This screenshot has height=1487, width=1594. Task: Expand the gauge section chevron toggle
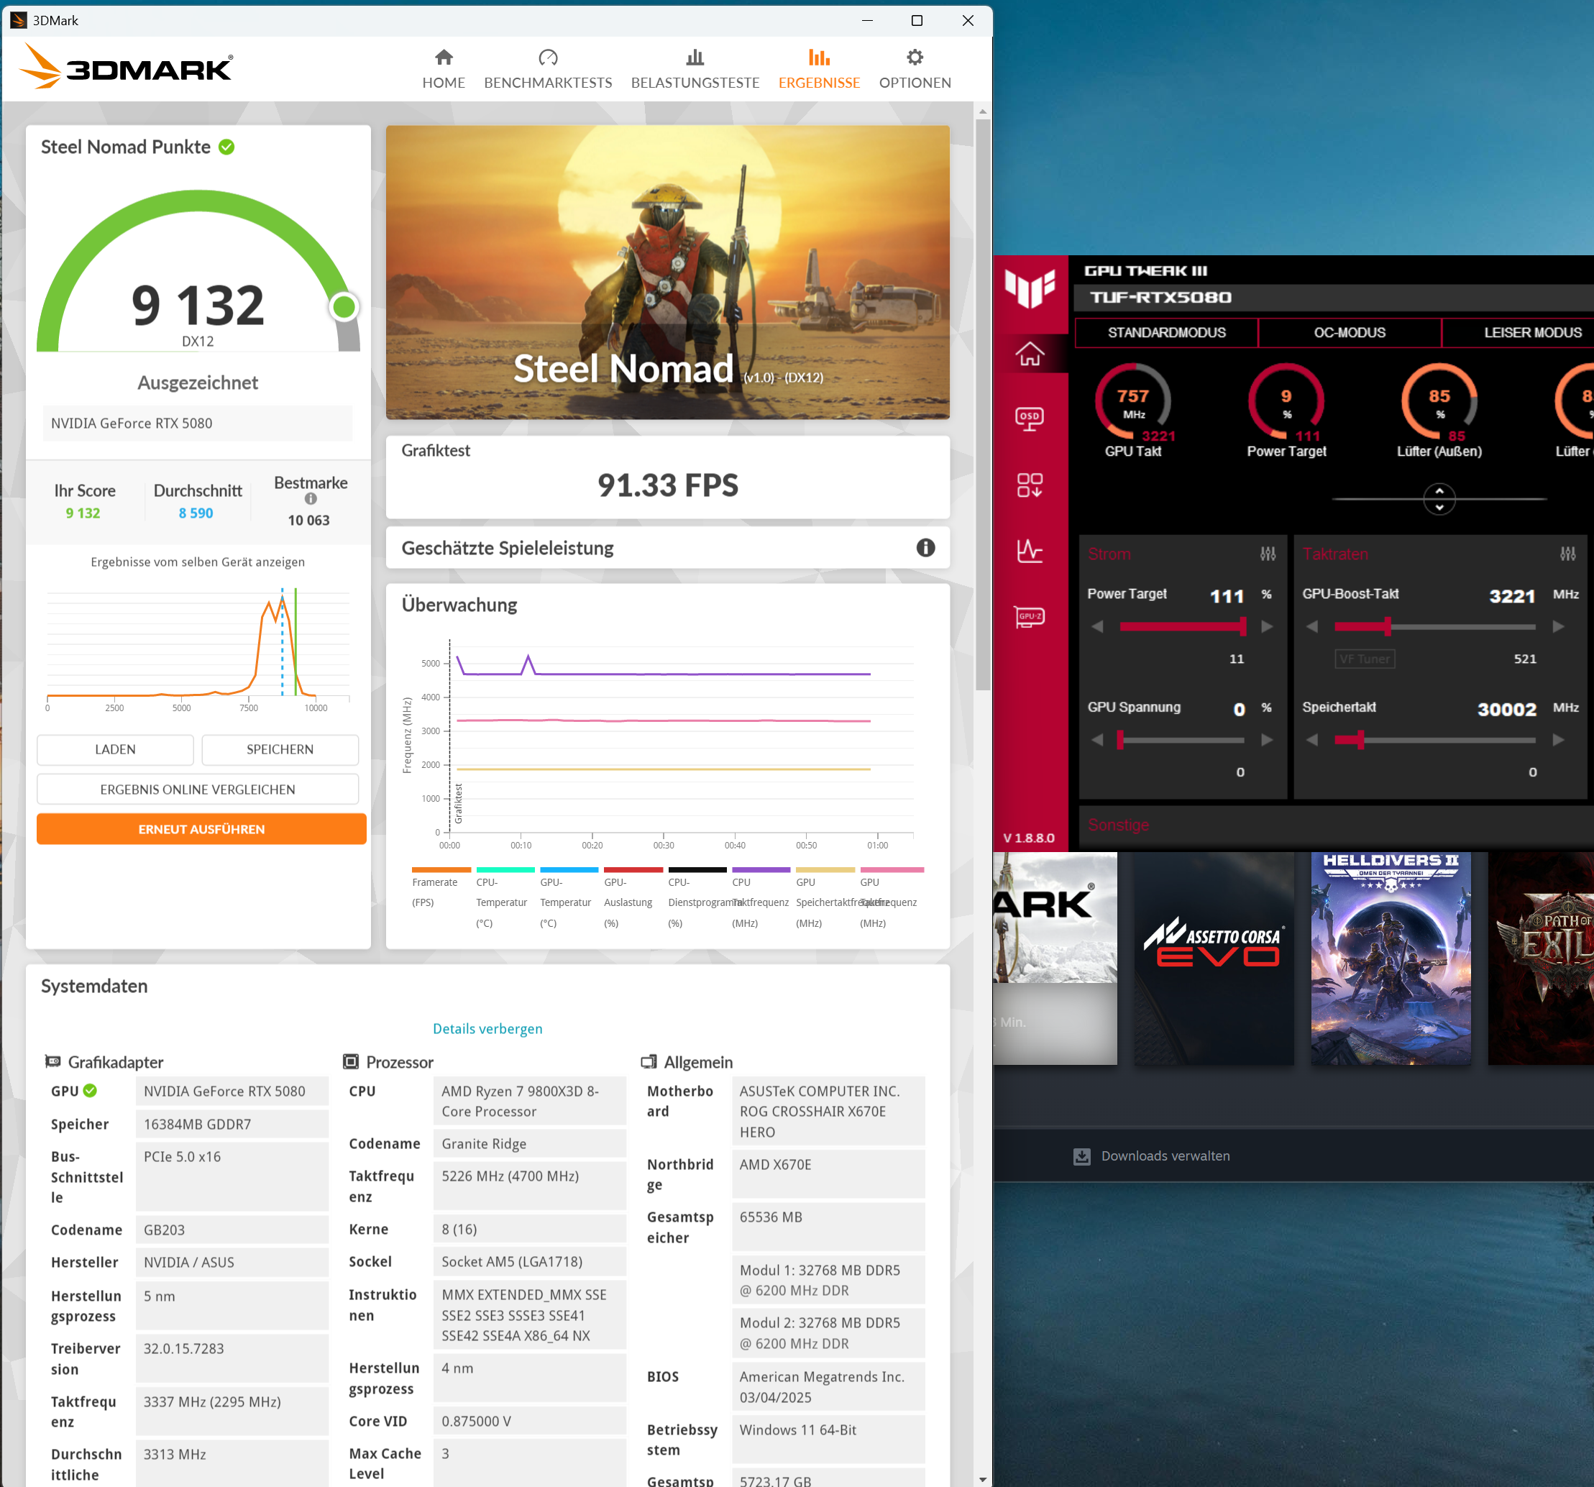coord(1439,499)
